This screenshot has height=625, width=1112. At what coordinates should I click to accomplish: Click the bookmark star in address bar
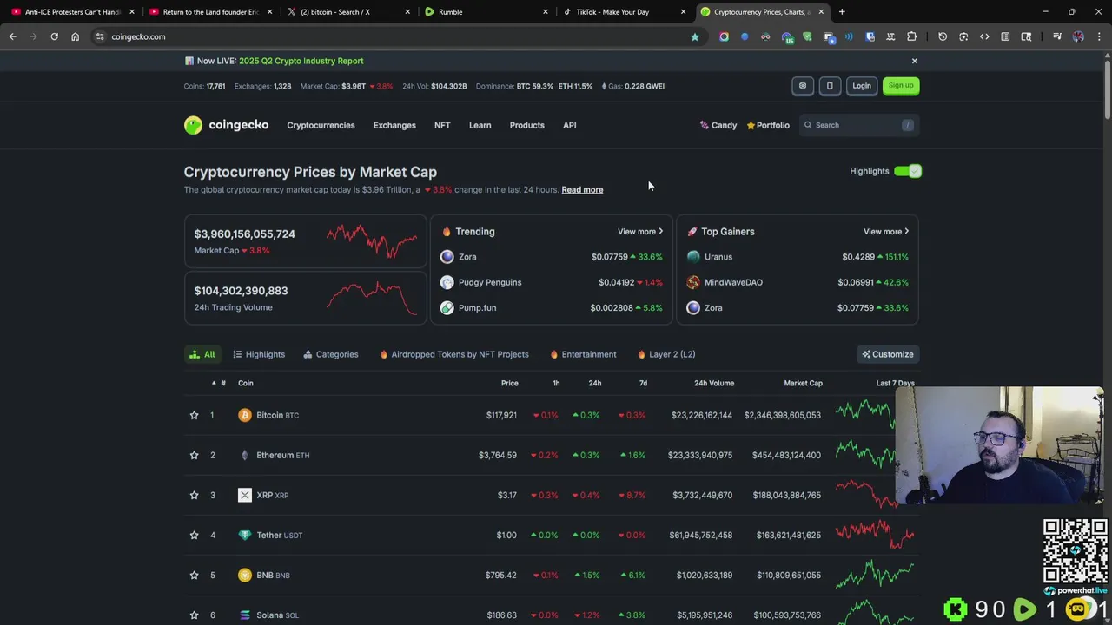pyautogui.click(x=694, y=36)
